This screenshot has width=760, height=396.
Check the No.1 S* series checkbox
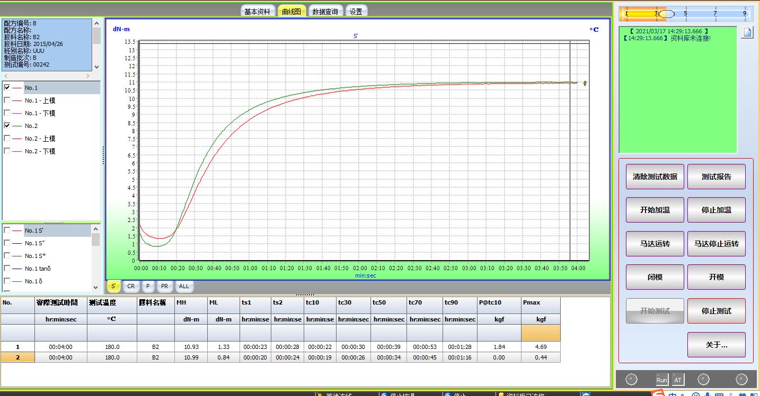pos(7,256)
